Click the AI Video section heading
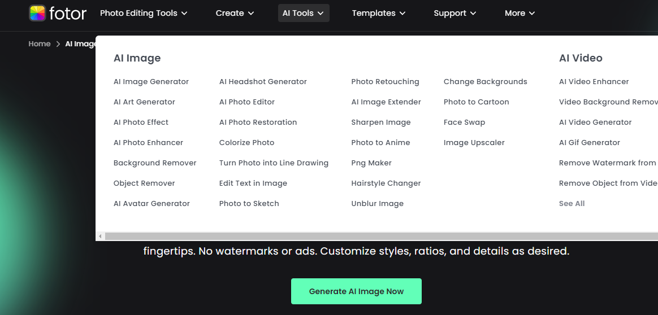Screen dimensions: 658x315 pos(581,58)
